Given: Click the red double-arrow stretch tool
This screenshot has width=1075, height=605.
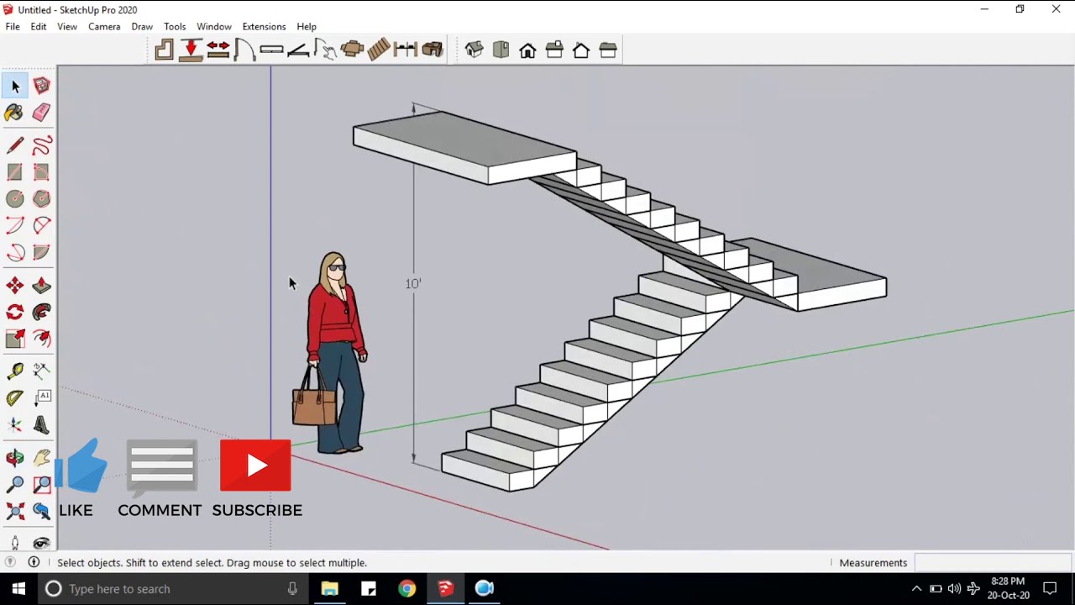Looking at the screenshot, I should pyautogui.click(x=218, y=50).
